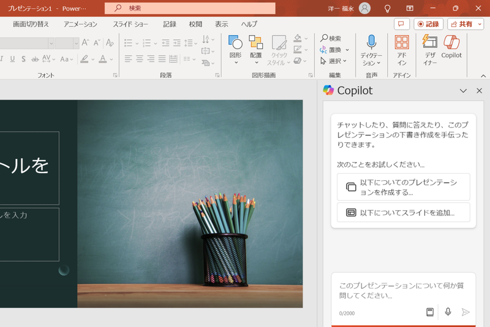The height and width of the screenshot is (327, 490).
Task: Open the View (表示) tab
Action: 222,24
